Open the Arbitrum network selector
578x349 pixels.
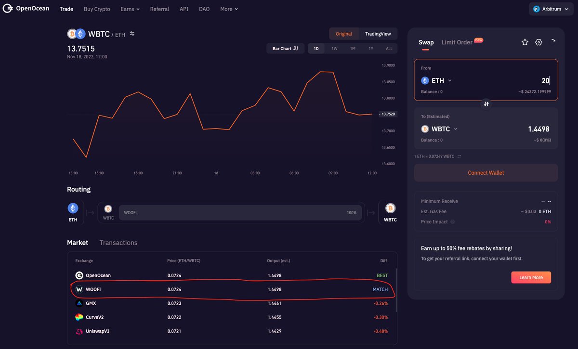[x=552, y=9]
